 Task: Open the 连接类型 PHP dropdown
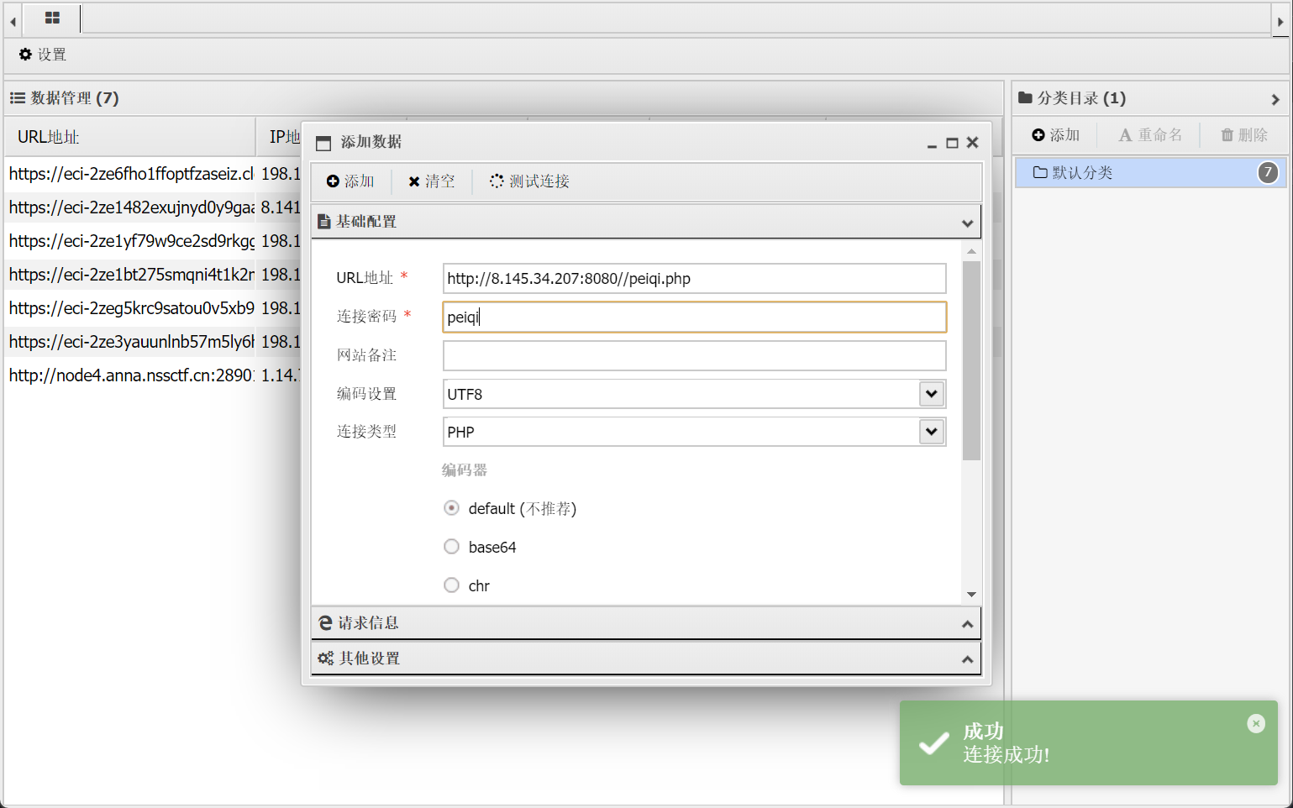click(931, 432)
